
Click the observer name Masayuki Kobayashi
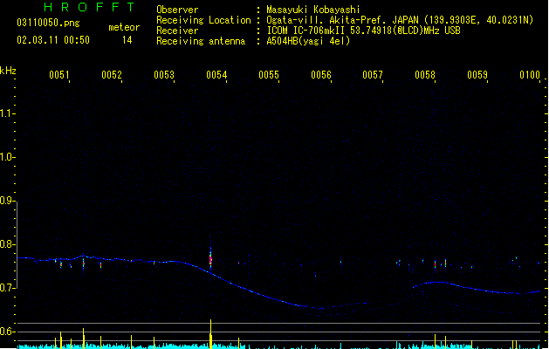click(313, 10)
